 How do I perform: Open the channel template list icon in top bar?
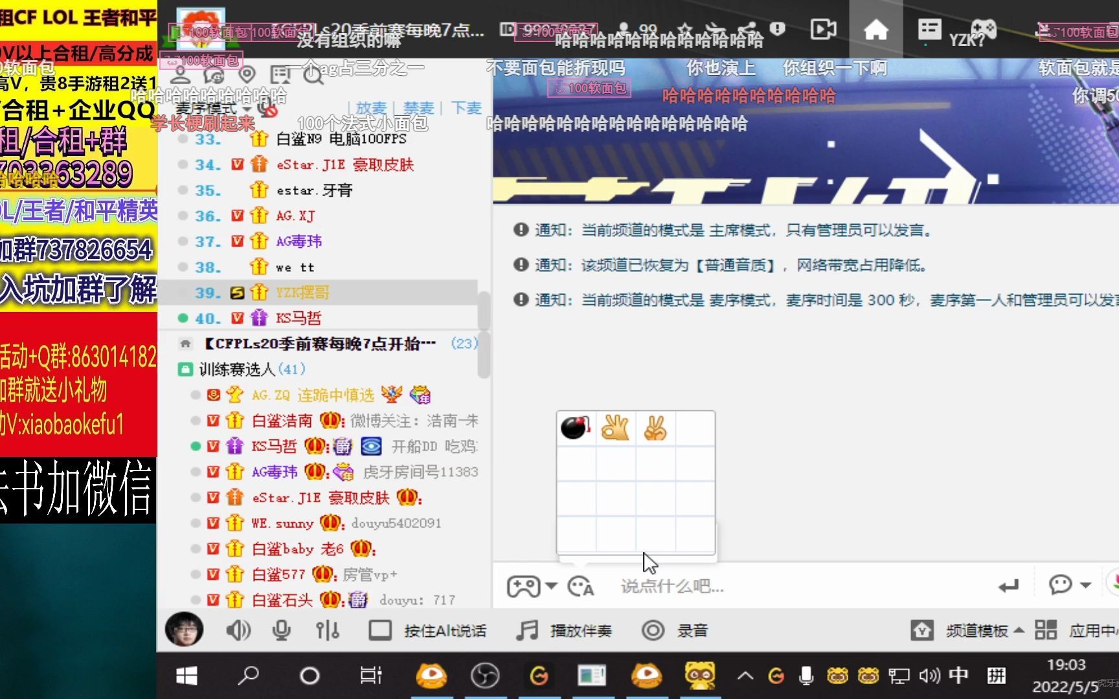point(929,29)
